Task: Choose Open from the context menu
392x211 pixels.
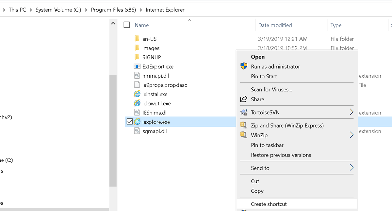Action: coord(258,57)
